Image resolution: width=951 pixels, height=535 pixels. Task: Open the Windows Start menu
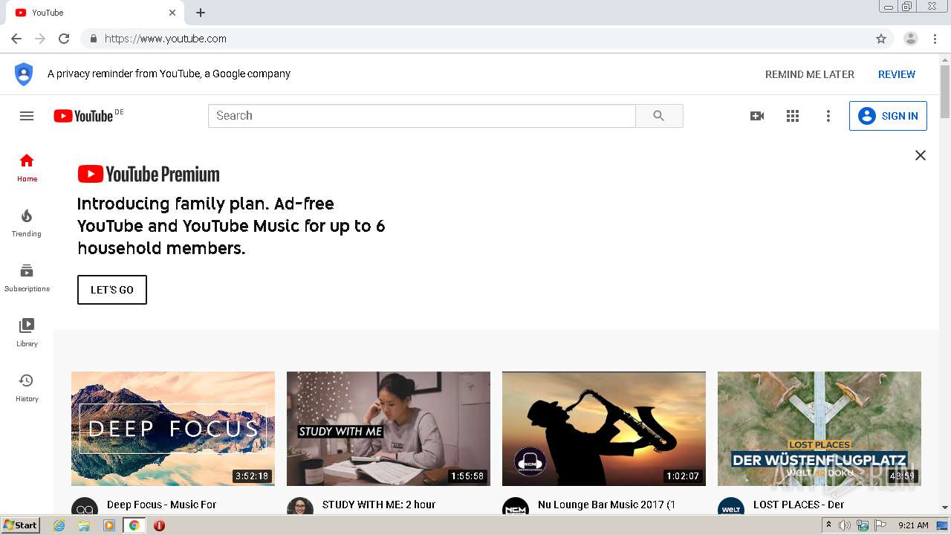tap(20, 525)
